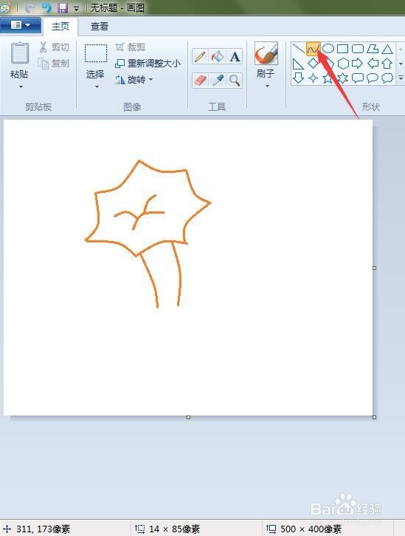The height and width of the screenshot is (536, 405).
Task: Select the Eraser tool
Action: tap(200, 81)
